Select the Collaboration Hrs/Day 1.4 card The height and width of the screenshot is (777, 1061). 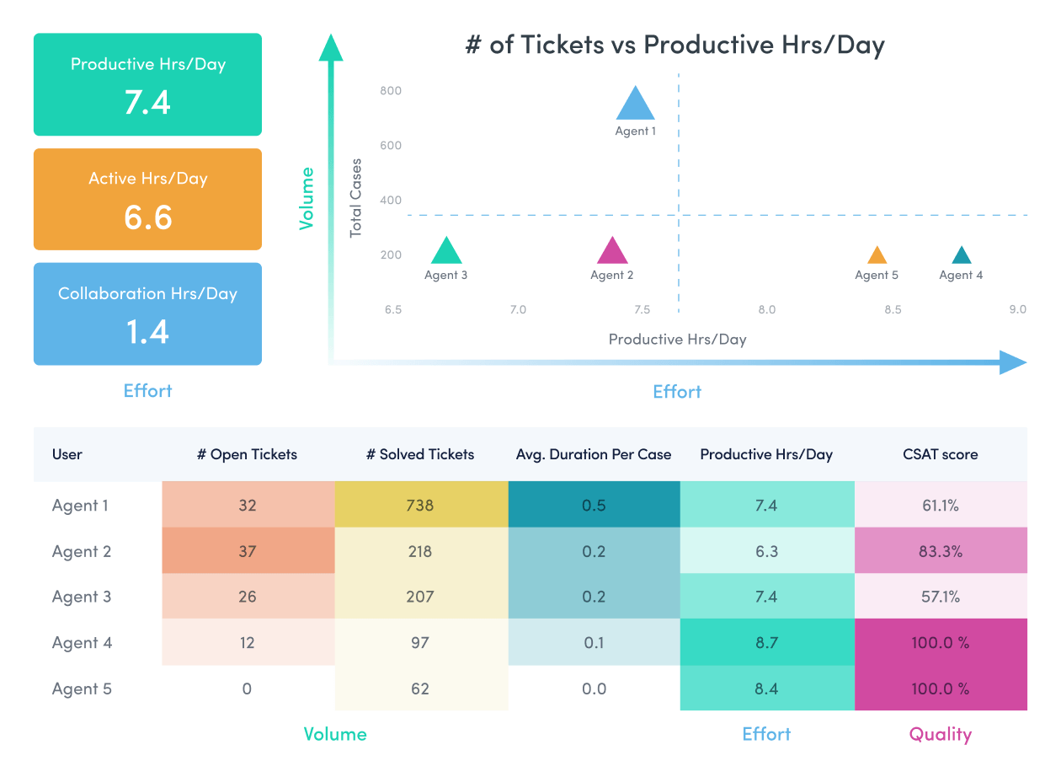coord(147,313)
